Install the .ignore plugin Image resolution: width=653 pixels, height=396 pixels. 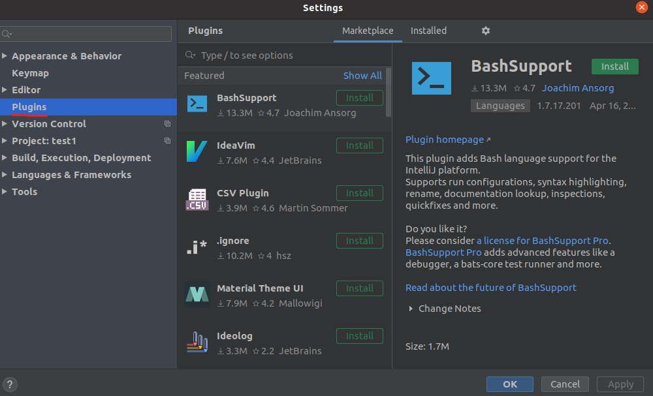360,241
